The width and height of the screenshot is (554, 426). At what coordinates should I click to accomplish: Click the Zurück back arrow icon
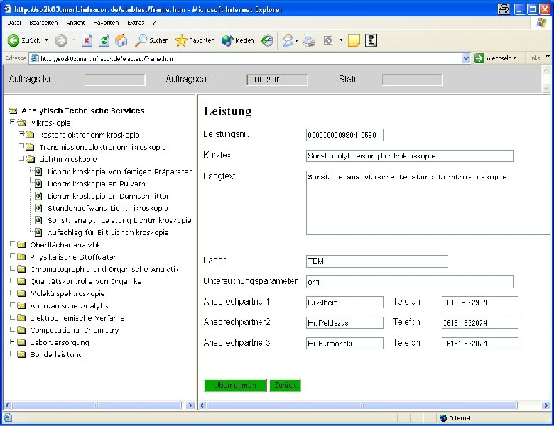click(x=13, y=40)
